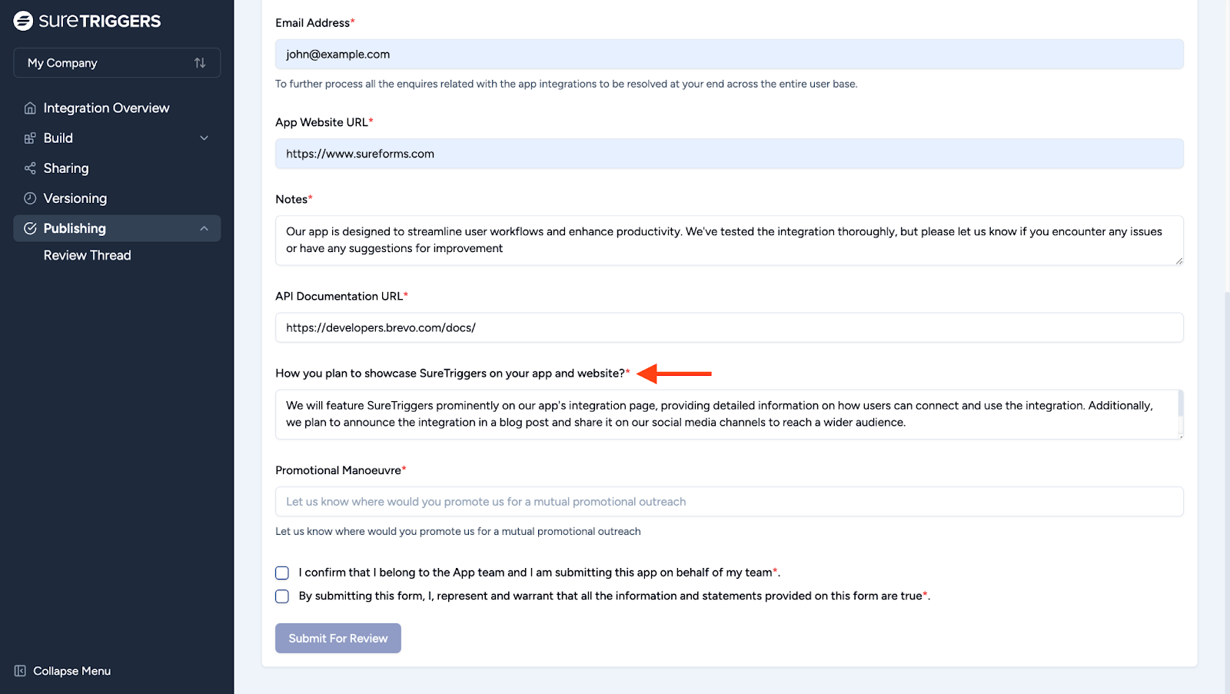The height and width of the screenshot is (694, 1230).
Task: Select the Publishing checkmark icon
Action: (32, 227)
